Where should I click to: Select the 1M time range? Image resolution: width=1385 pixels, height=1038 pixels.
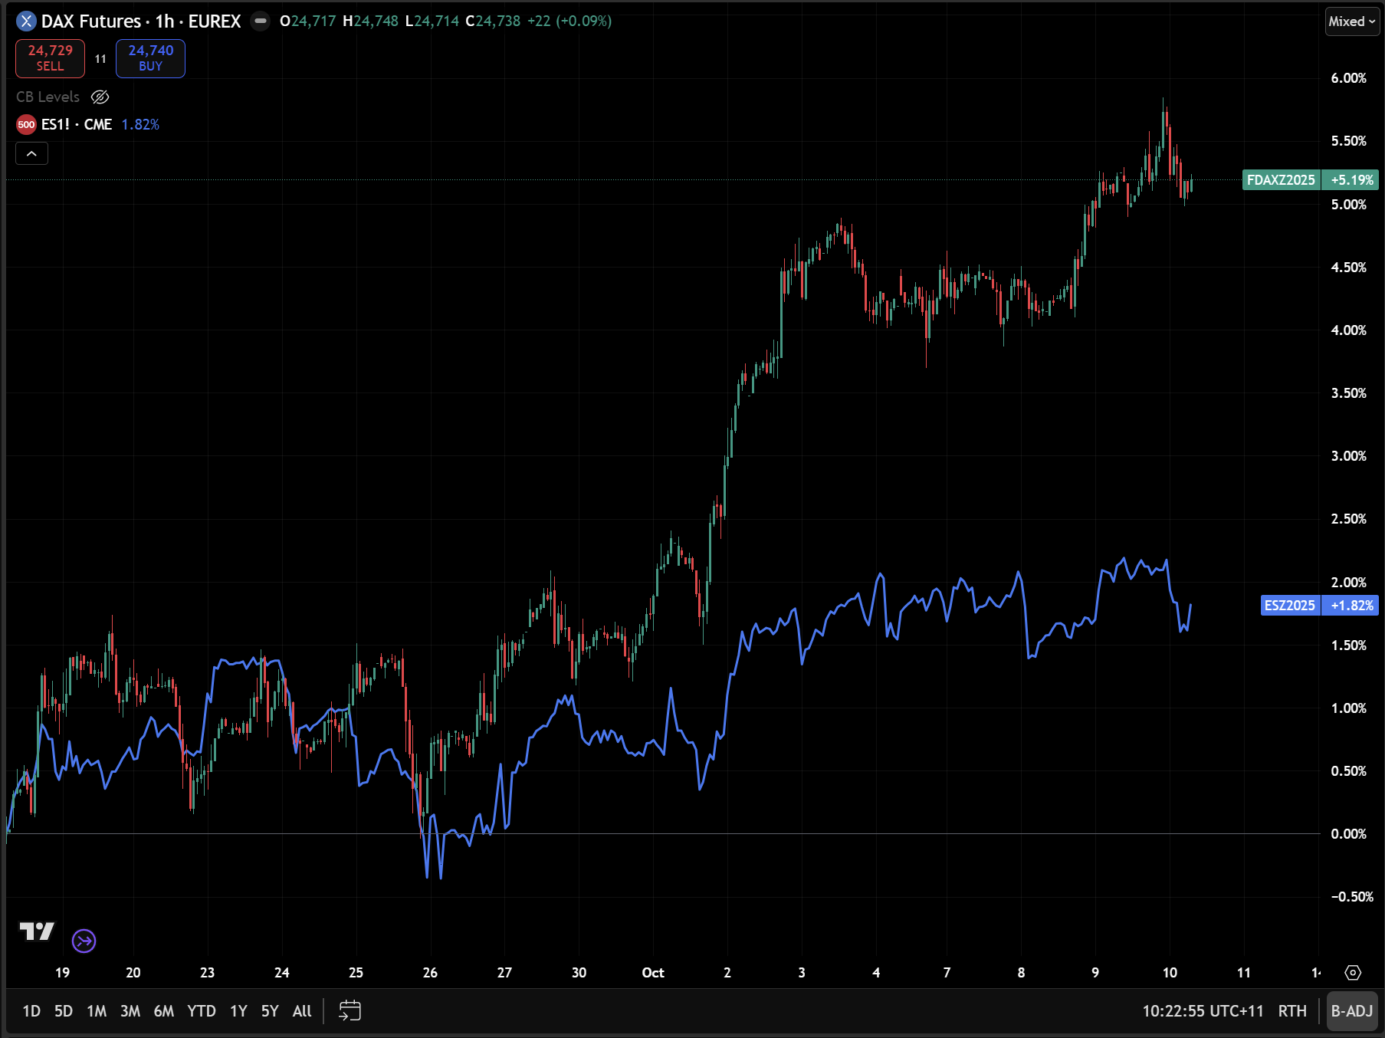click(x=97, y=1011)
